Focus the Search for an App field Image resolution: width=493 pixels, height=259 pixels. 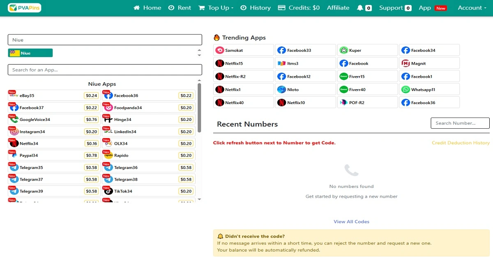coord(105,70)
